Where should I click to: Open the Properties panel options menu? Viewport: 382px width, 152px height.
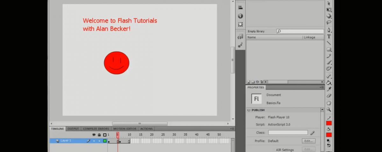[322, 87]
